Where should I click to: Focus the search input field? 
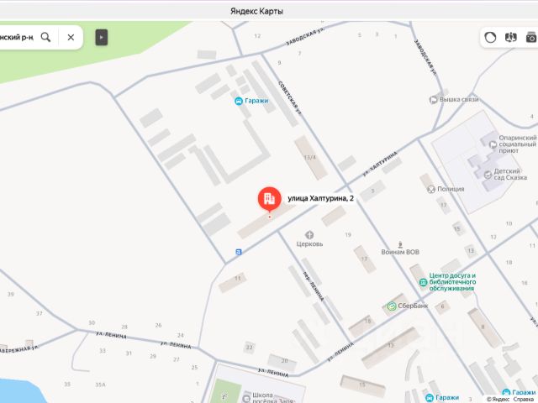(x=17, y=37)
